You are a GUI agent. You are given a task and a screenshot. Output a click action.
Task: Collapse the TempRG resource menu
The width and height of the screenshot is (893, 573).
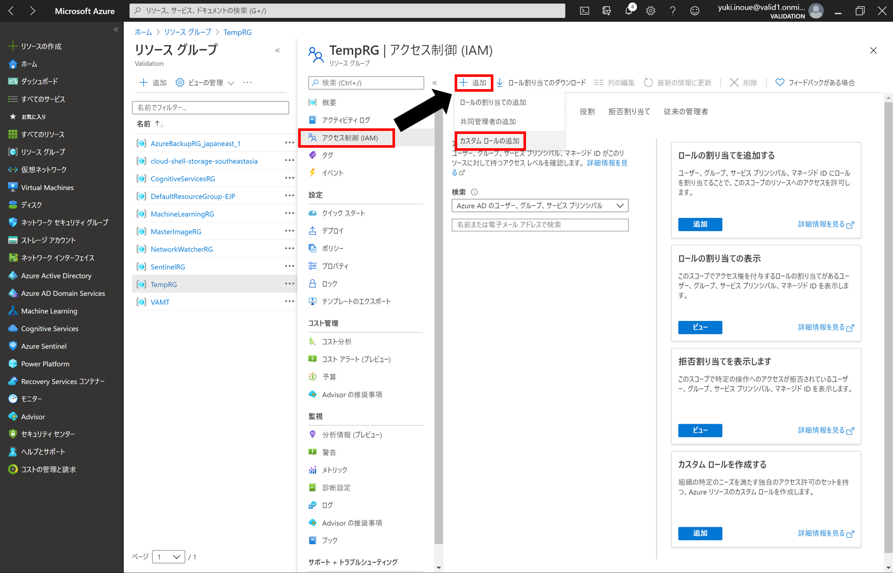click(435, 83)
